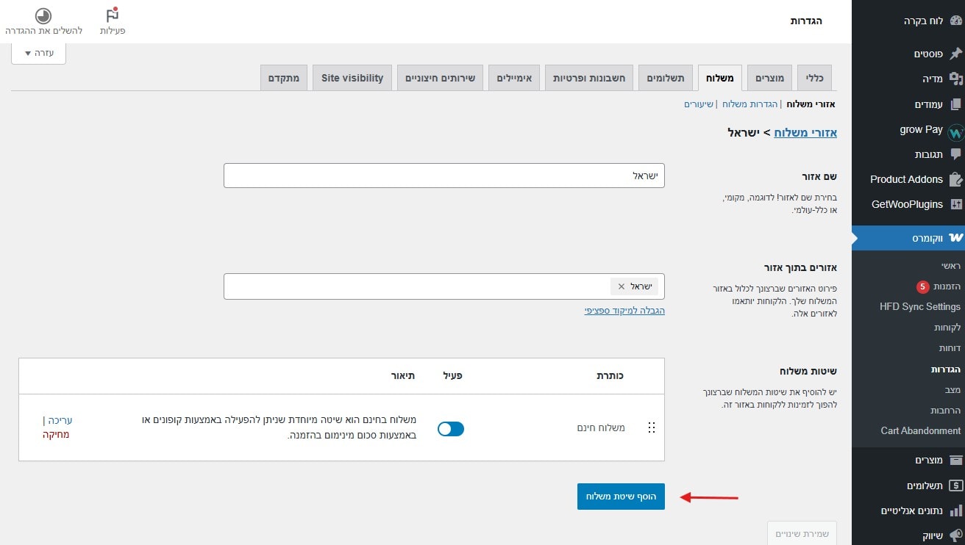Open the Activity flag icon

click(113, 15)
